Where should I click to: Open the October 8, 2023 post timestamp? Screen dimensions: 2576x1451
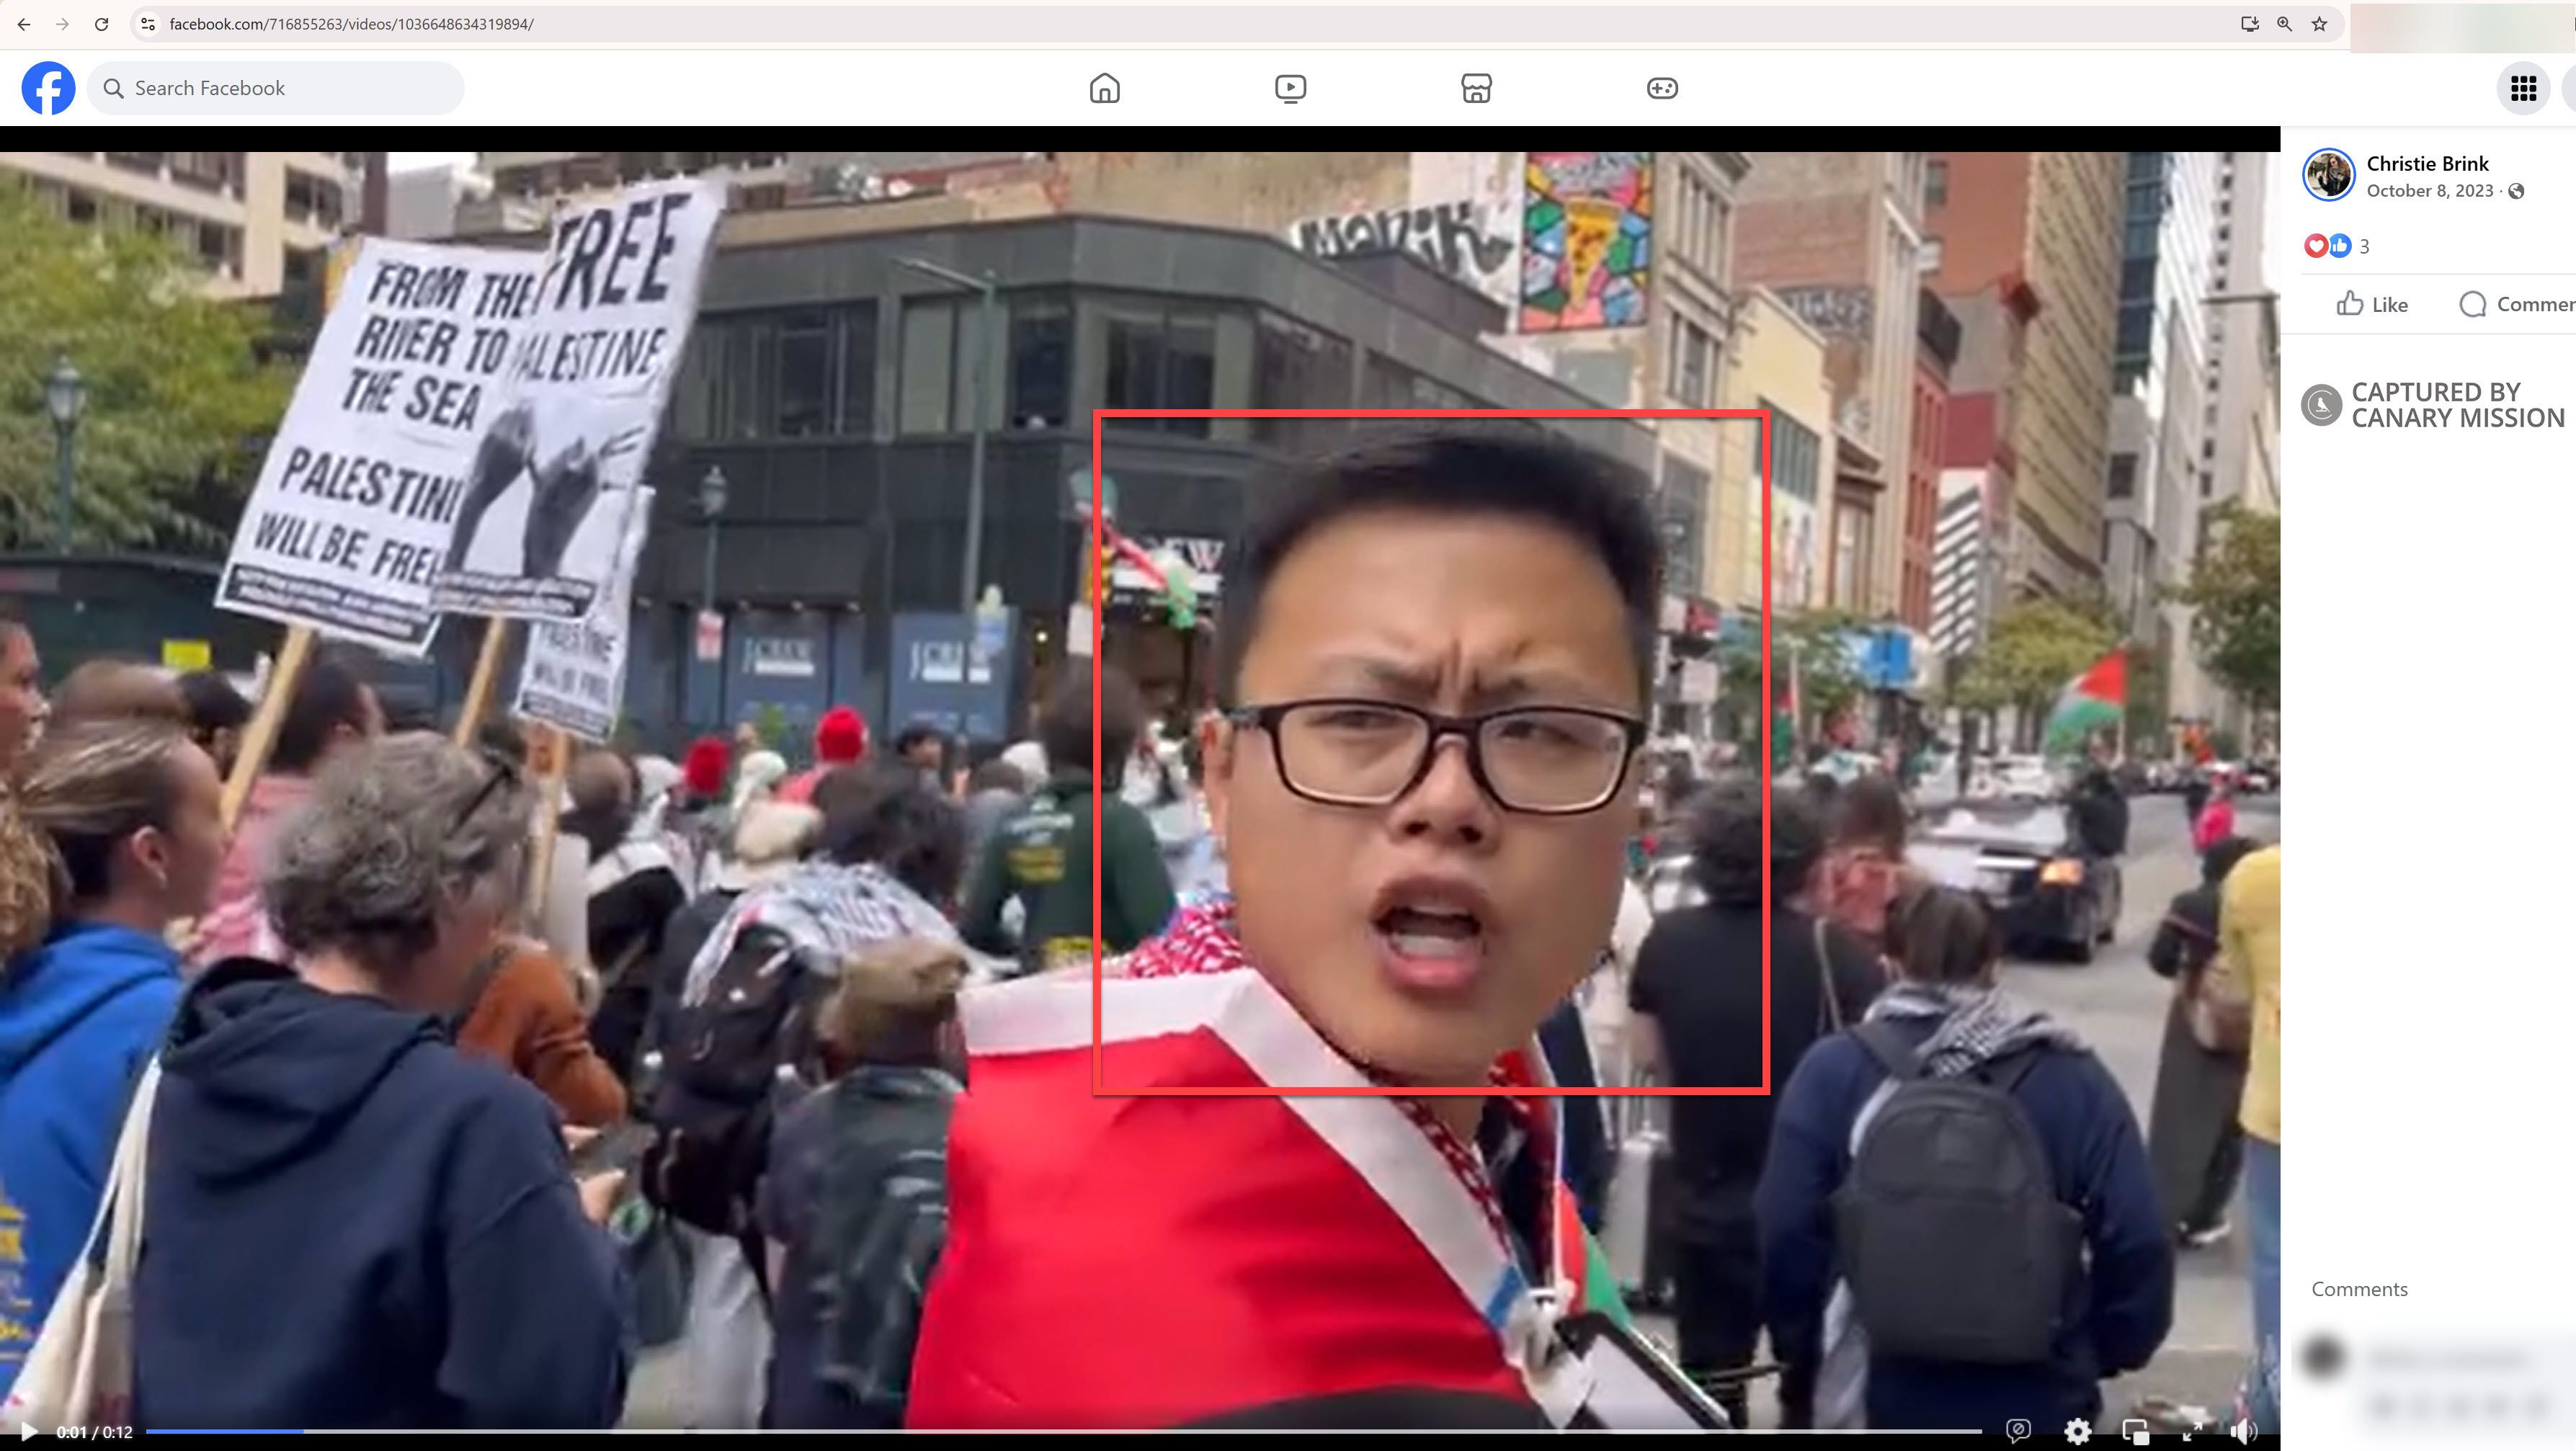tap(2430, 190)
